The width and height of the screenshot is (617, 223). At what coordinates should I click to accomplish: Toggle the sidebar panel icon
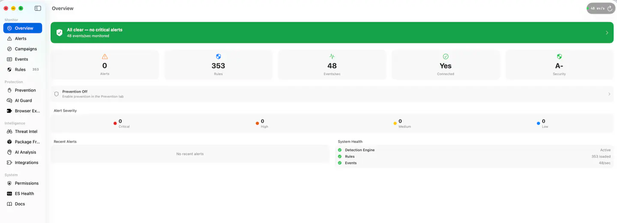38,8
